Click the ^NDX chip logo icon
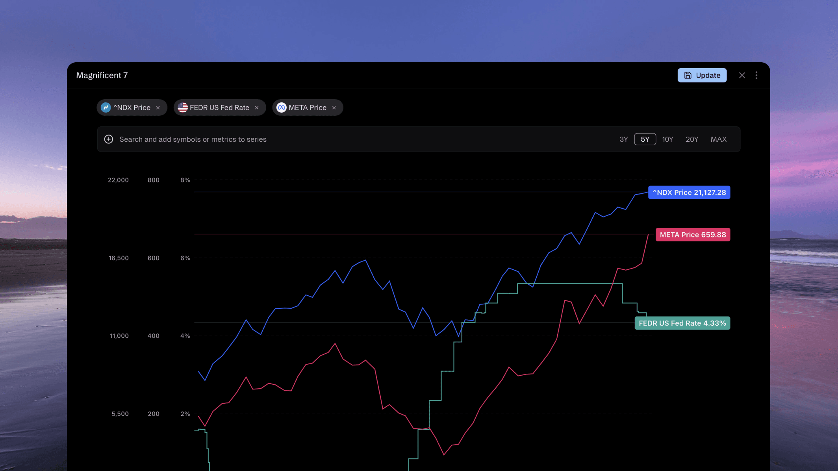 (106, 108)
